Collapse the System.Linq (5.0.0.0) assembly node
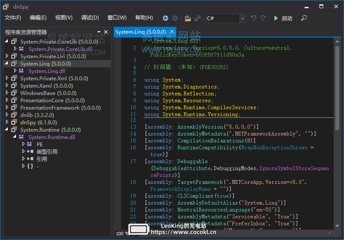This screenshot has height=240, width=344. pyautogui.click(x=6, y=63)
